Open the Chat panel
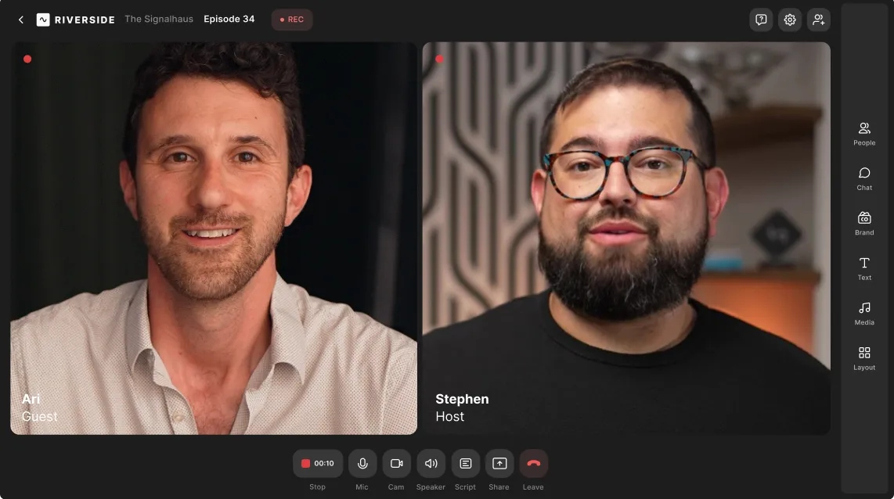 click(x=863, y=178)
